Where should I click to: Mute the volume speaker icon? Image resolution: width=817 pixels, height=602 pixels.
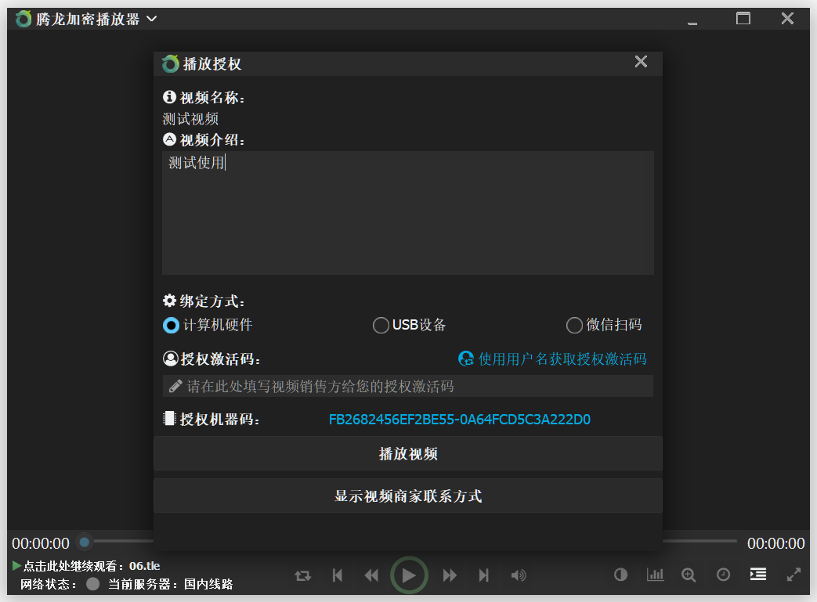519,575
